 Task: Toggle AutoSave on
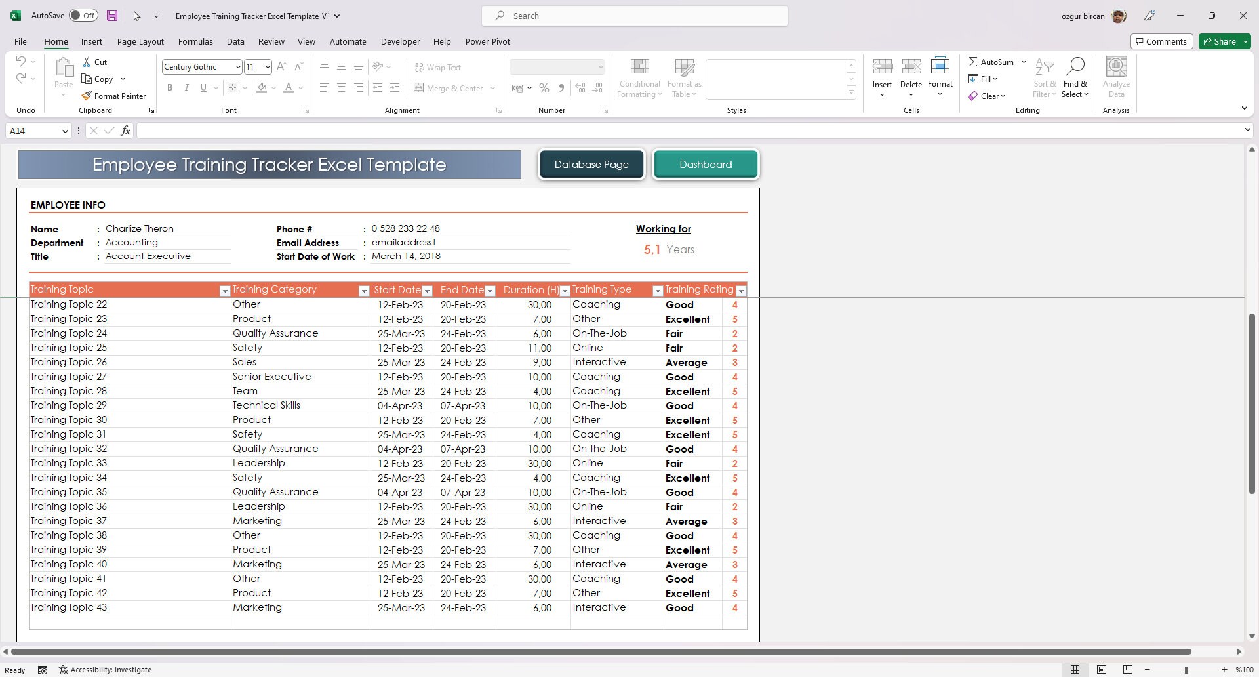(x=83, y=15)
